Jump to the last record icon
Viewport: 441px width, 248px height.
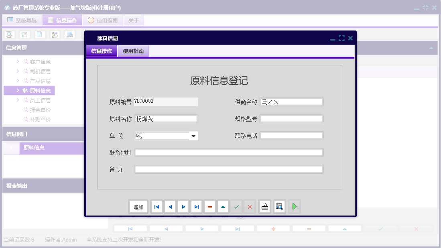[197, 206]
